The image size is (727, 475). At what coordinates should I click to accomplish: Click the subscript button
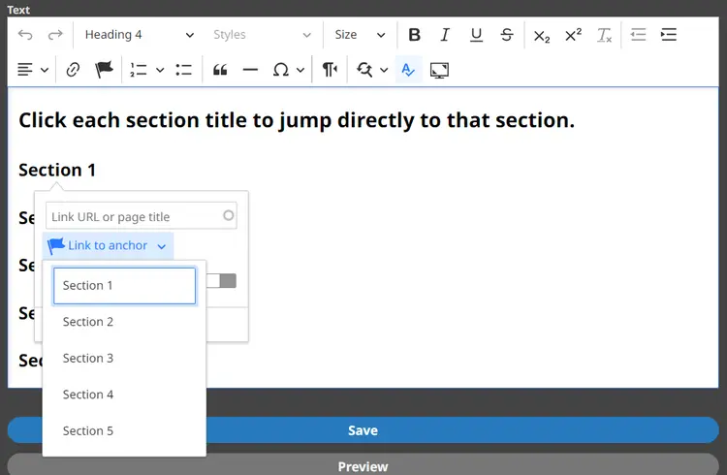[542, 35]
